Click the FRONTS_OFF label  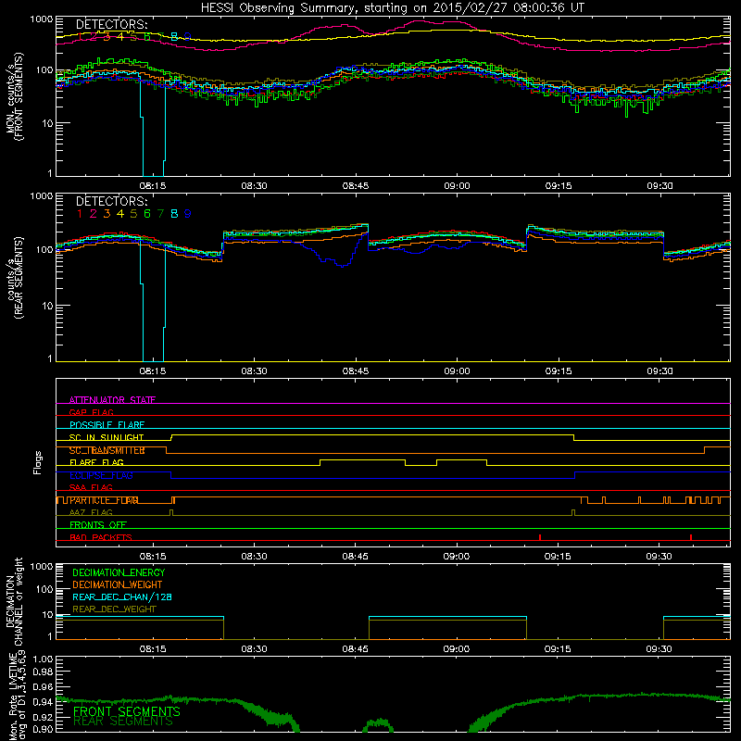coord(98,525)
